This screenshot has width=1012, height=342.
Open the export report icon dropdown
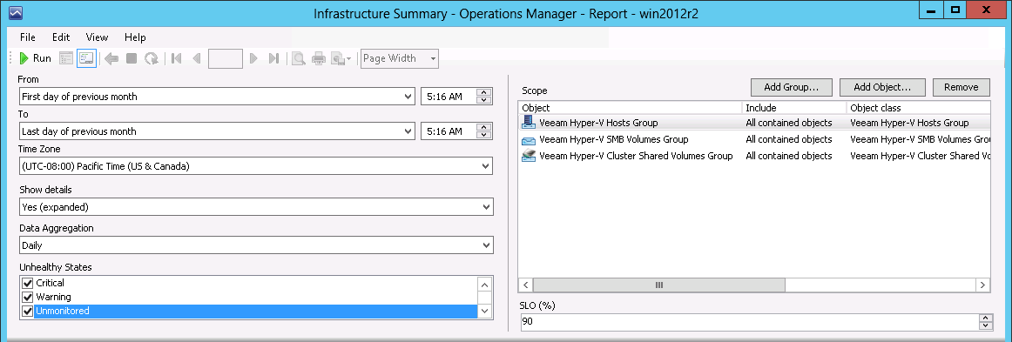point(341,58)
